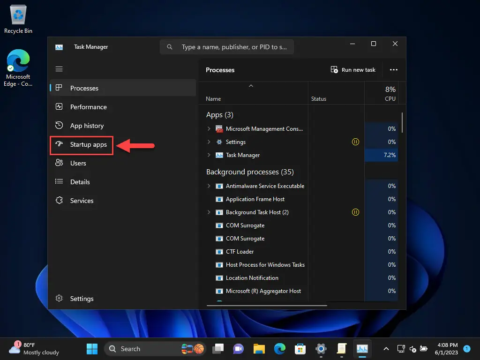Open the notification badge in the tray

[x=467, y=349]
